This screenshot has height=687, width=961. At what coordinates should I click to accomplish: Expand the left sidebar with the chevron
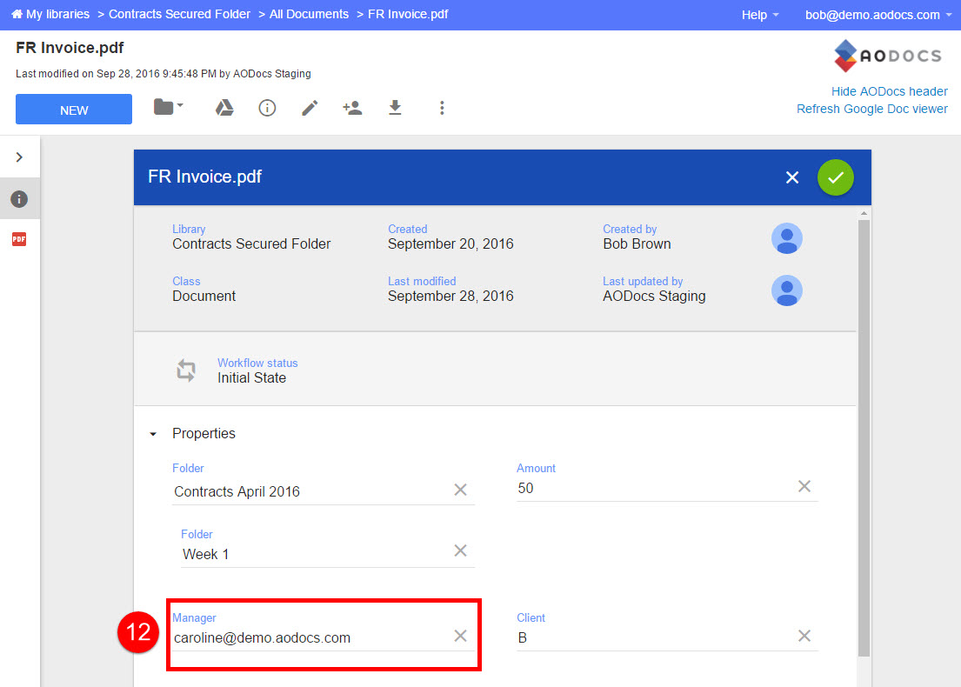point(20,157)
